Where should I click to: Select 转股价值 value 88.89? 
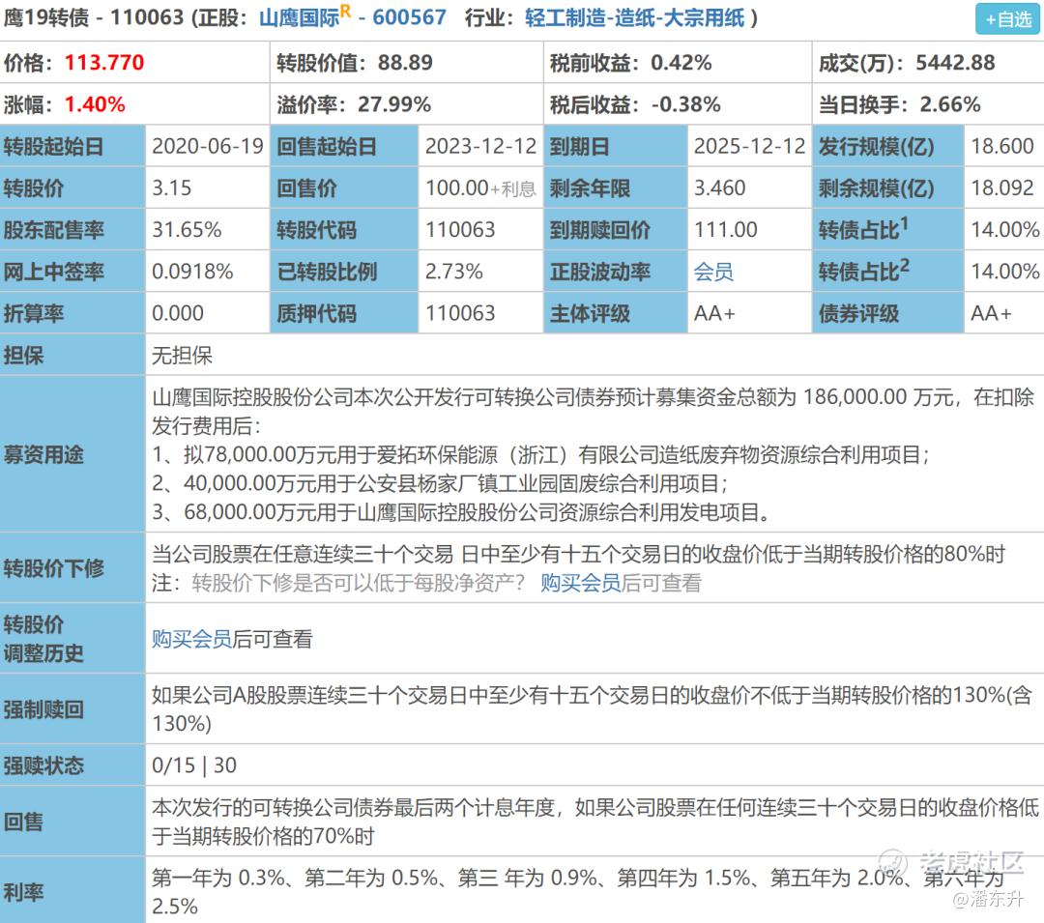coord(405,63)
